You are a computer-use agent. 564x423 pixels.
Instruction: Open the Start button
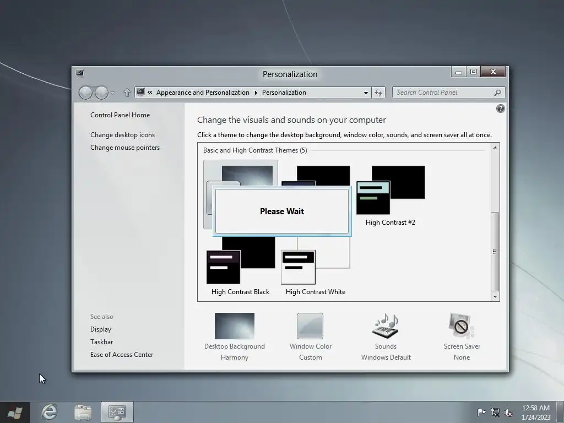click(x=15, y=412)
